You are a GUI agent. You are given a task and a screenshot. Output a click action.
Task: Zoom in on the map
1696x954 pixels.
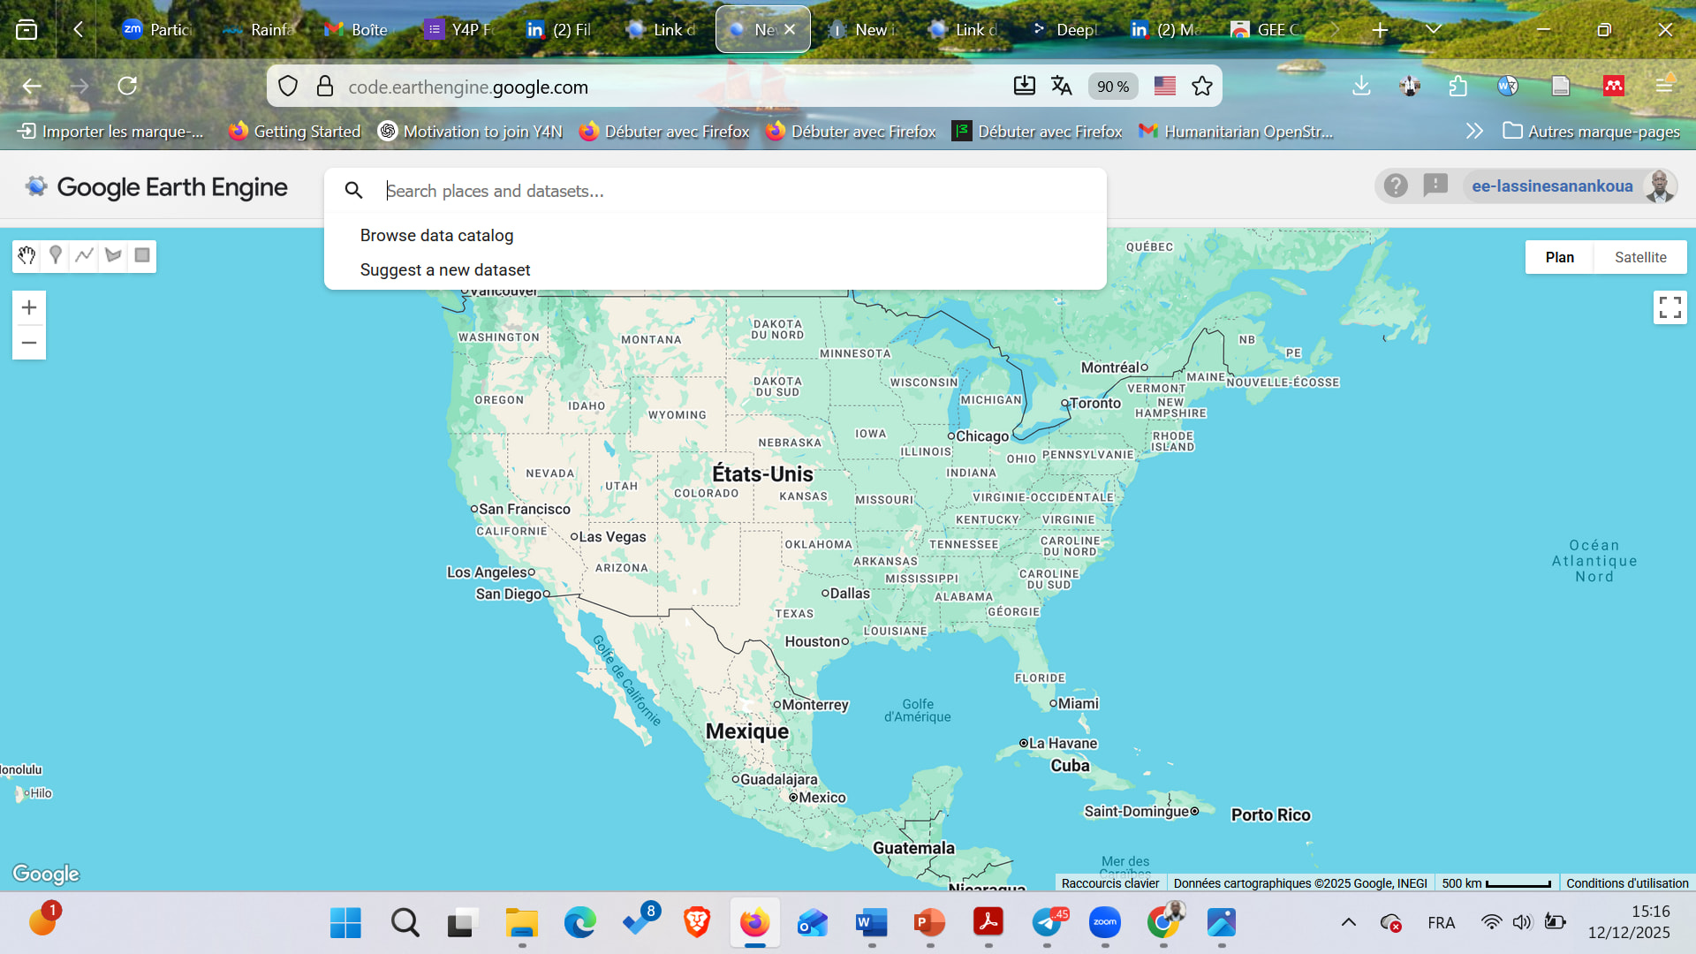29,307
